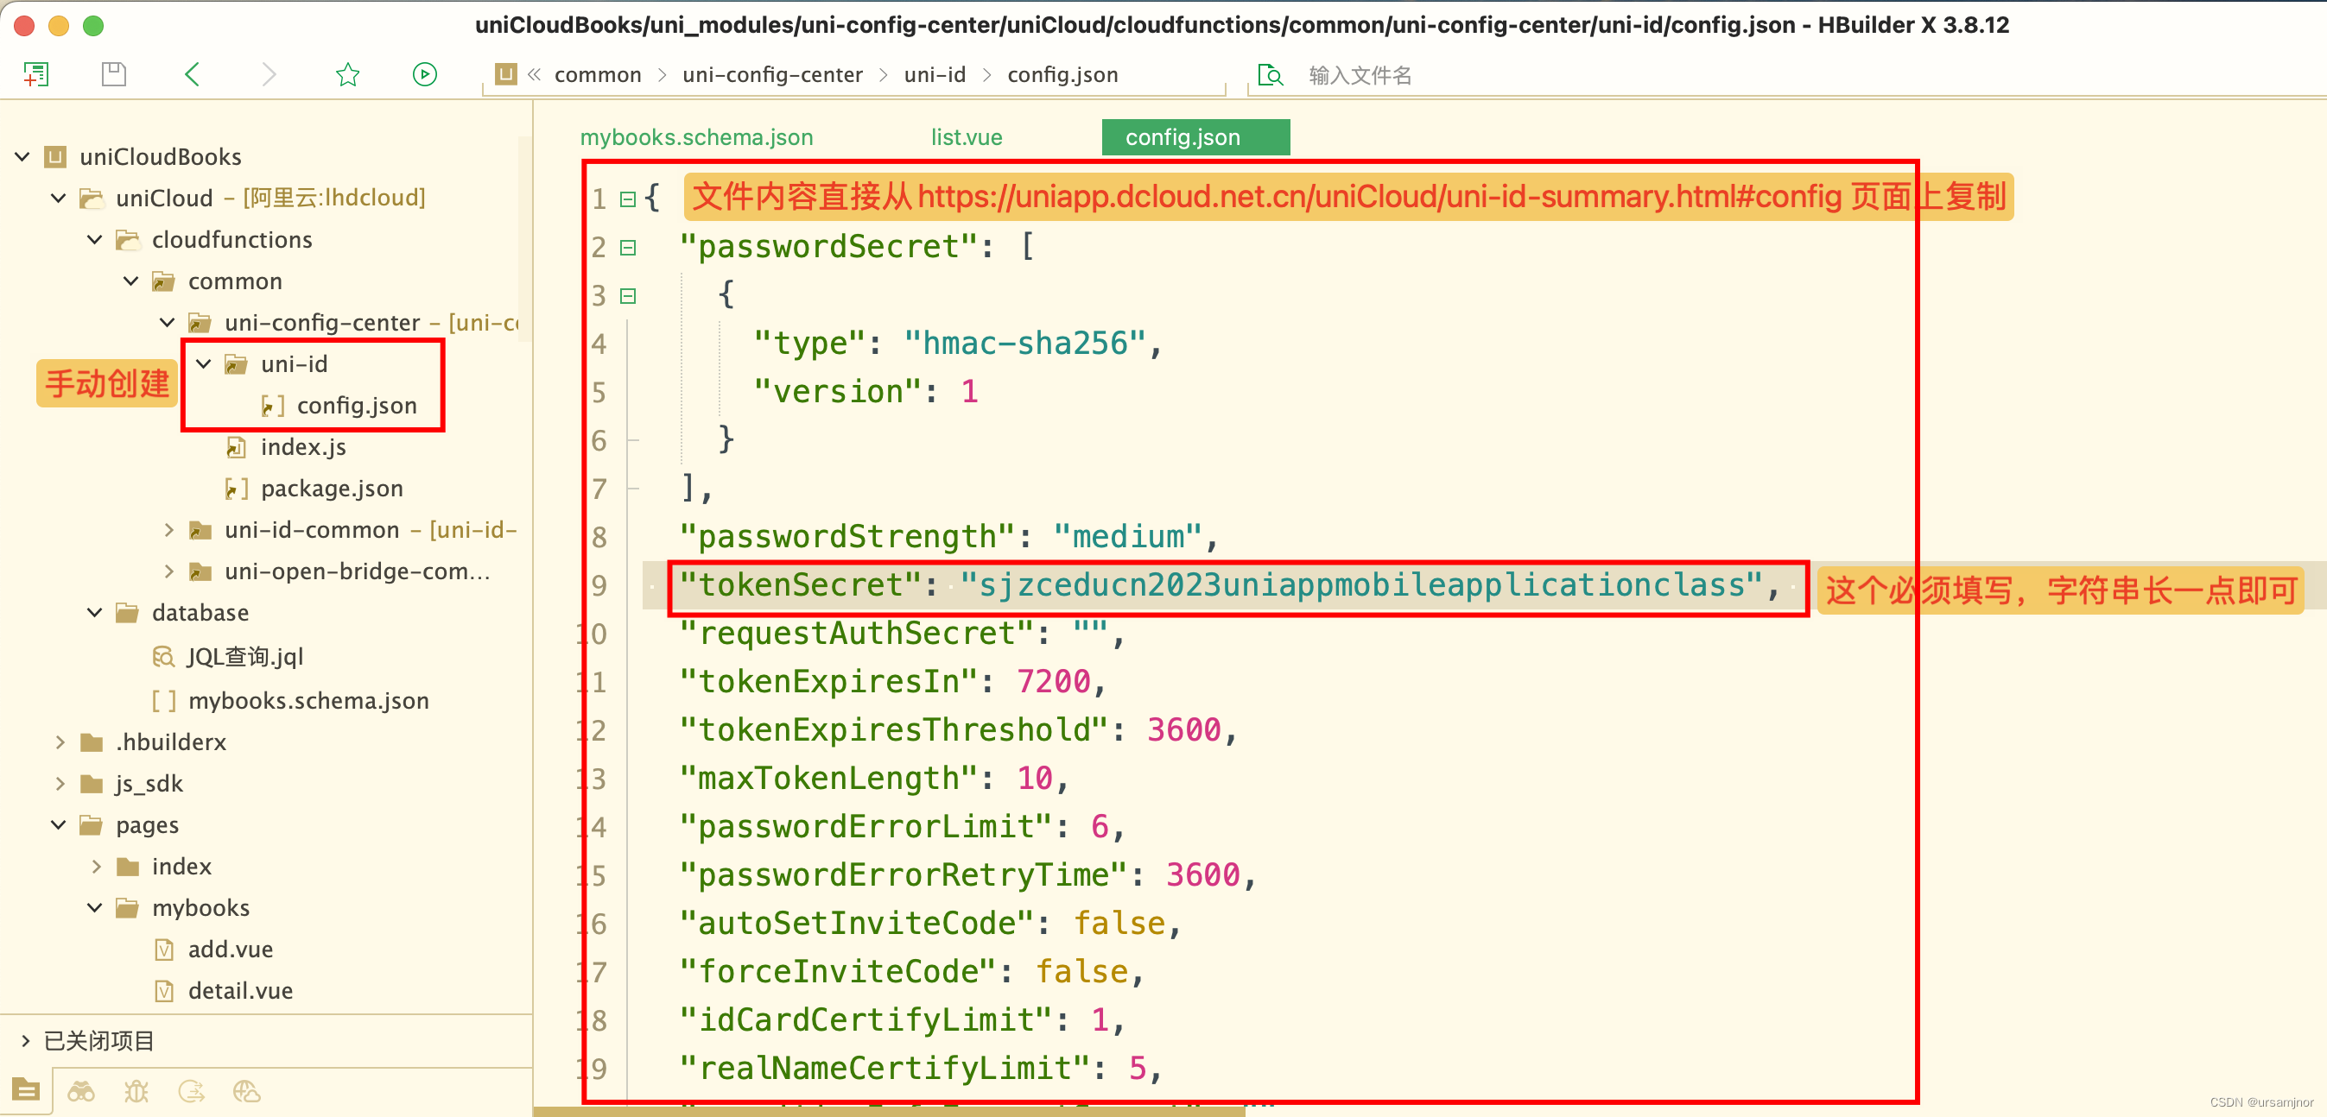Open index.js in the file tree
The image size is (2327, 1117).
pyautogui.click(x=302, y=447)
